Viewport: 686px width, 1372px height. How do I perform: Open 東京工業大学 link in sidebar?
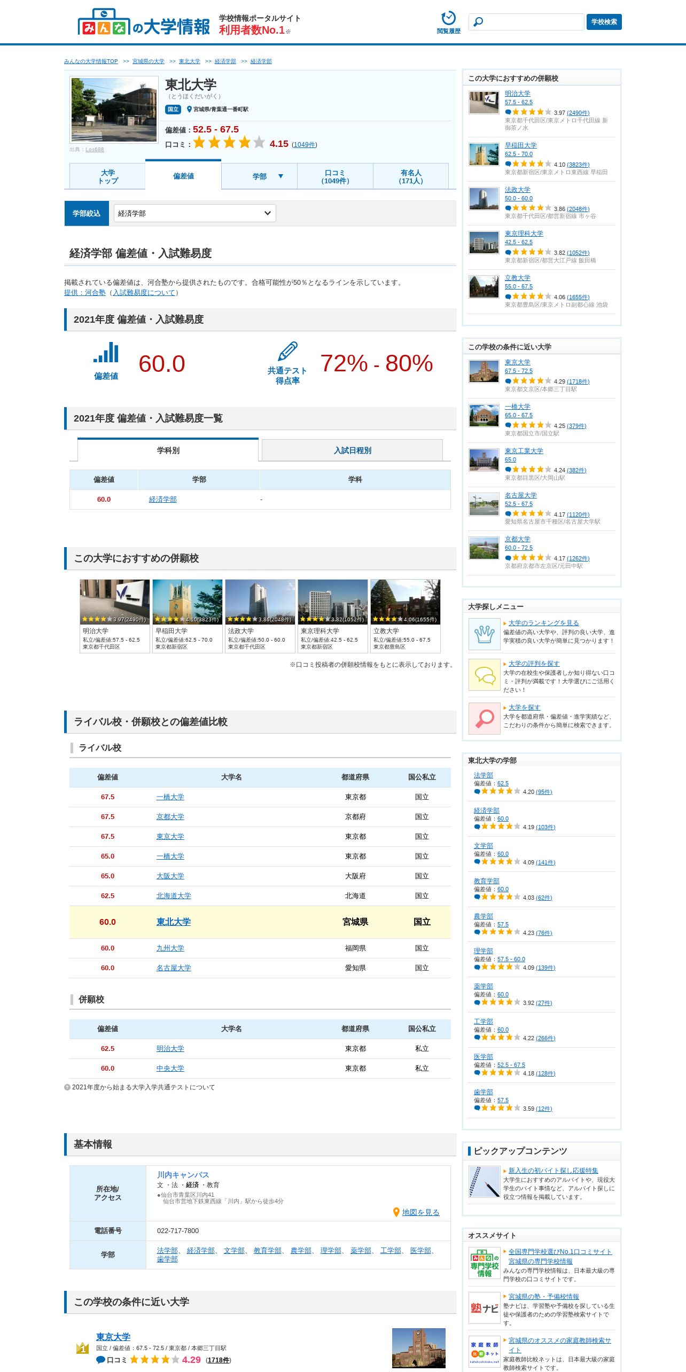pos(524,451)
